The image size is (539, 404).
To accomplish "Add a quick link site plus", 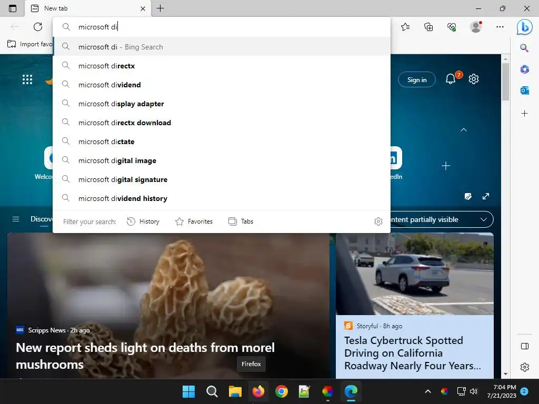I will [x=445, y=166].
